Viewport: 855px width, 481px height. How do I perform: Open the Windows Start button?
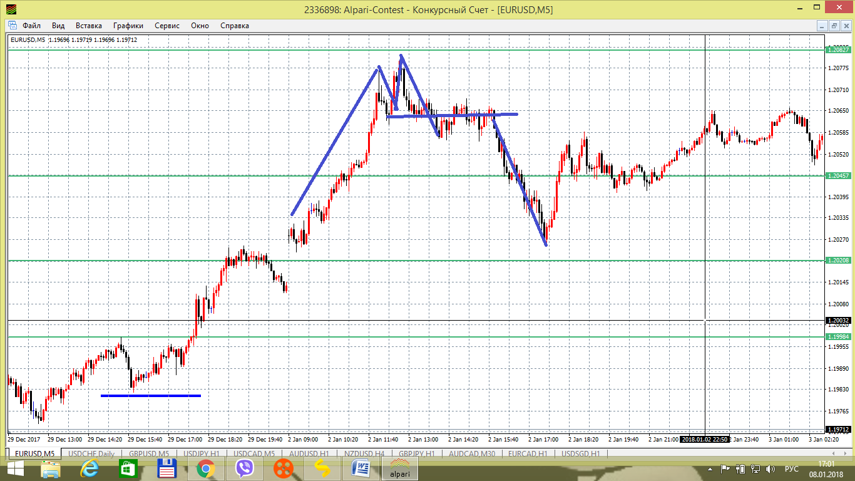[15, 468]
